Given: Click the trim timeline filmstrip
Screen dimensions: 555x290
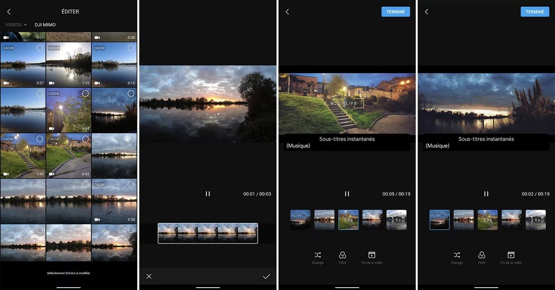Looking at the screenshot, I should point(208,233).
